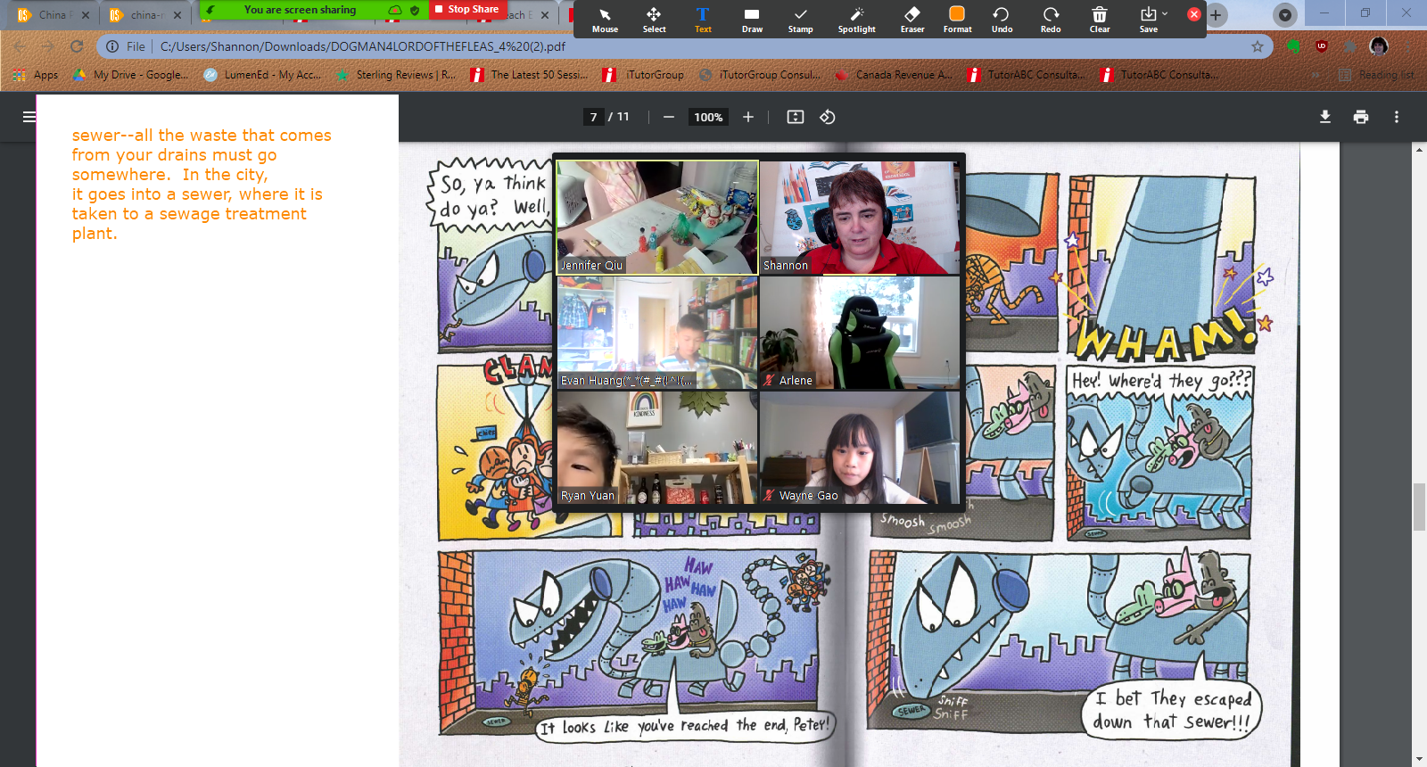
Task: Open the PDF viewer sidebar menu
Action: point(29,117)
